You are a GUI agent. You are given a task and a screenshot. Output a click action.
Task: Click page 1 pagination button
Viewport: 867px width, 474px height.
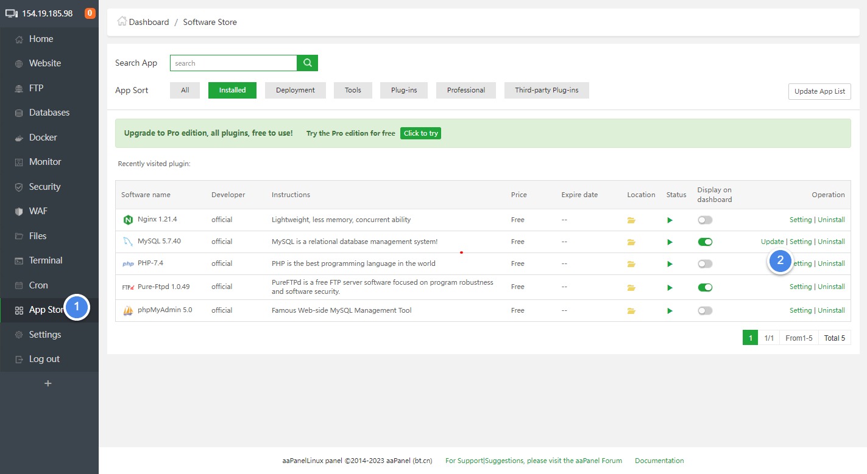pos(750,338)
